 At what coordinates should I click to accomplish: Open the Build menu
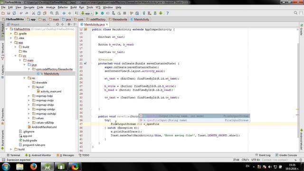tap(73, 8)
